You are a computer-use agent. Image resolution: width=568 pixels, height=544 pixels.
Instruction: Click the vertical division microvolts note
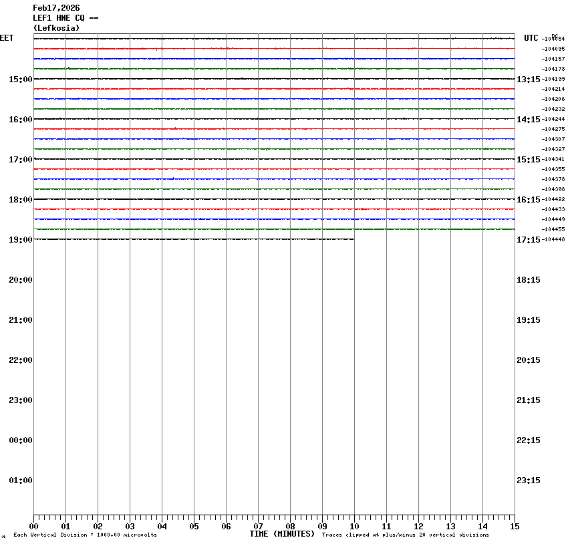click(85, 535)
